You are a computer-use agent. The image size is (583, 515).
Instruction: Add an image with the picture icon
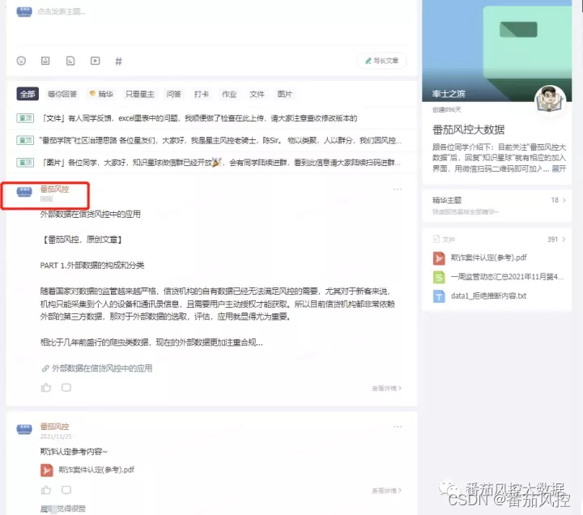45,61
